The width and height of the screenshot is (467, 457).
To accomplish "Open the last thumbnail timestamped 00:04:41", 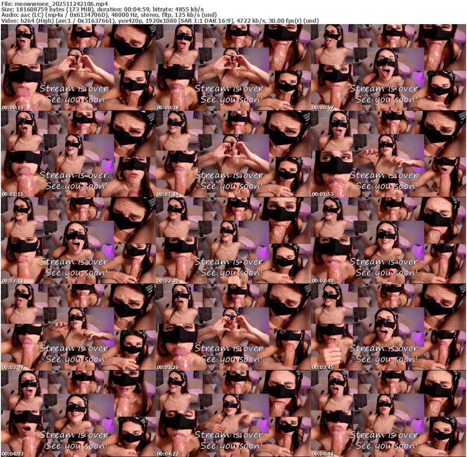I will click(388, 414).
